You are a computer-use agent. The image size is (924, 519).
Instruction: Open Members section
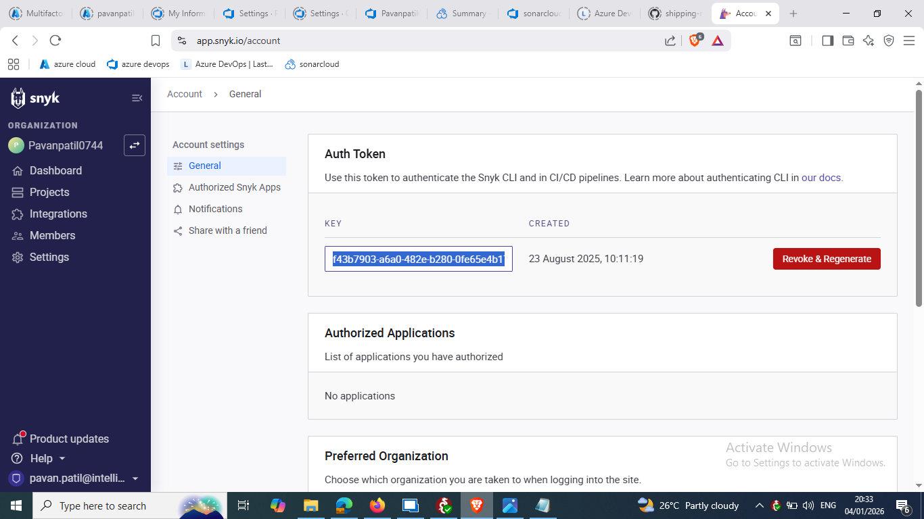click(x=52, y=236)
